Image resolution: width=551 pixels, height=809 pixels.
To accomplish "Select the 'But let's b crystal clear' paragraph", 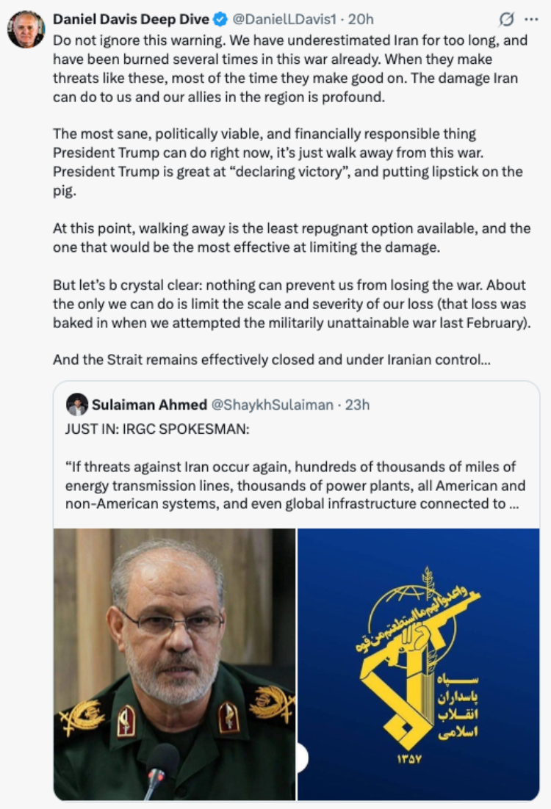I will tap(292, 304).
